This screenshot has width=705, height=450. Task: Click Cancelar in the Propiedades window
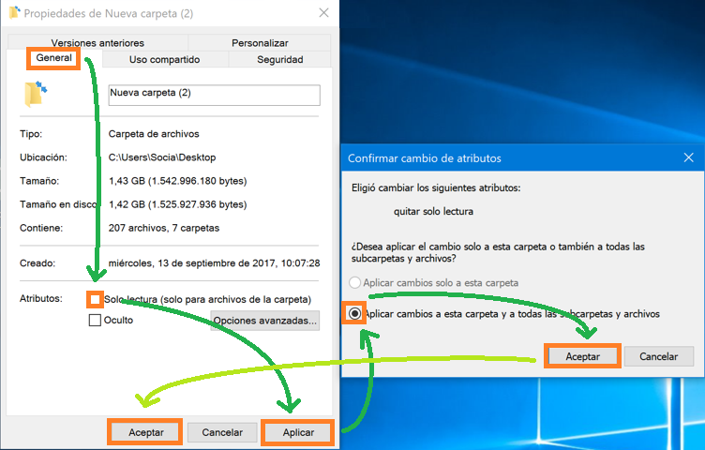222,432
